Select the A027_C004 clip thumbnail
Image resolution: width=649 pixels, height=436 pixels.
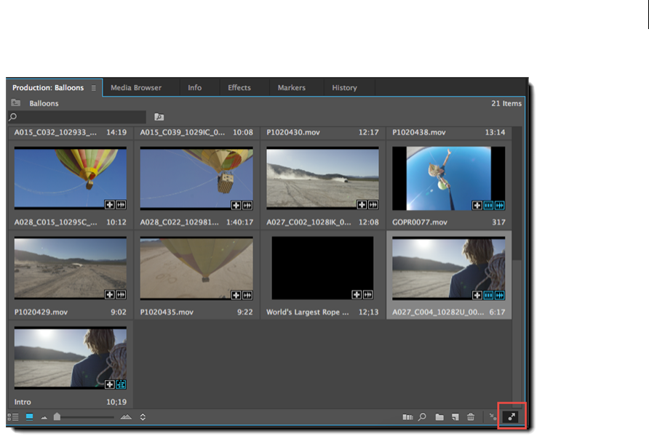[x=449, y=268]
